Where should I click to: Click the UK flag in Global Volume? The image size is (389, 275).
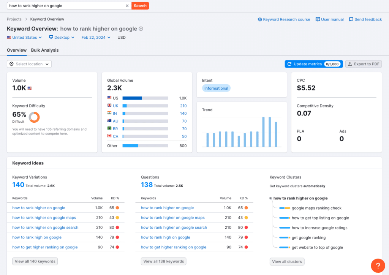(x=109, y=106)
